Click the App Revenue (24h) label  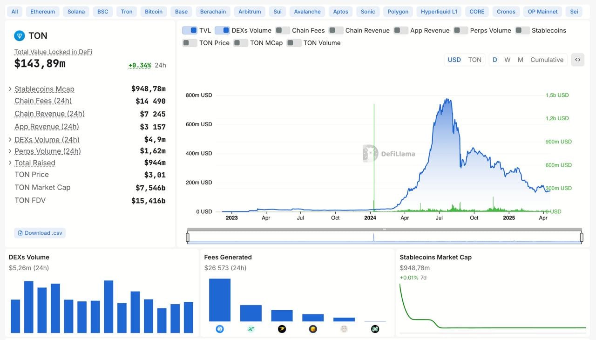point(47,127)
